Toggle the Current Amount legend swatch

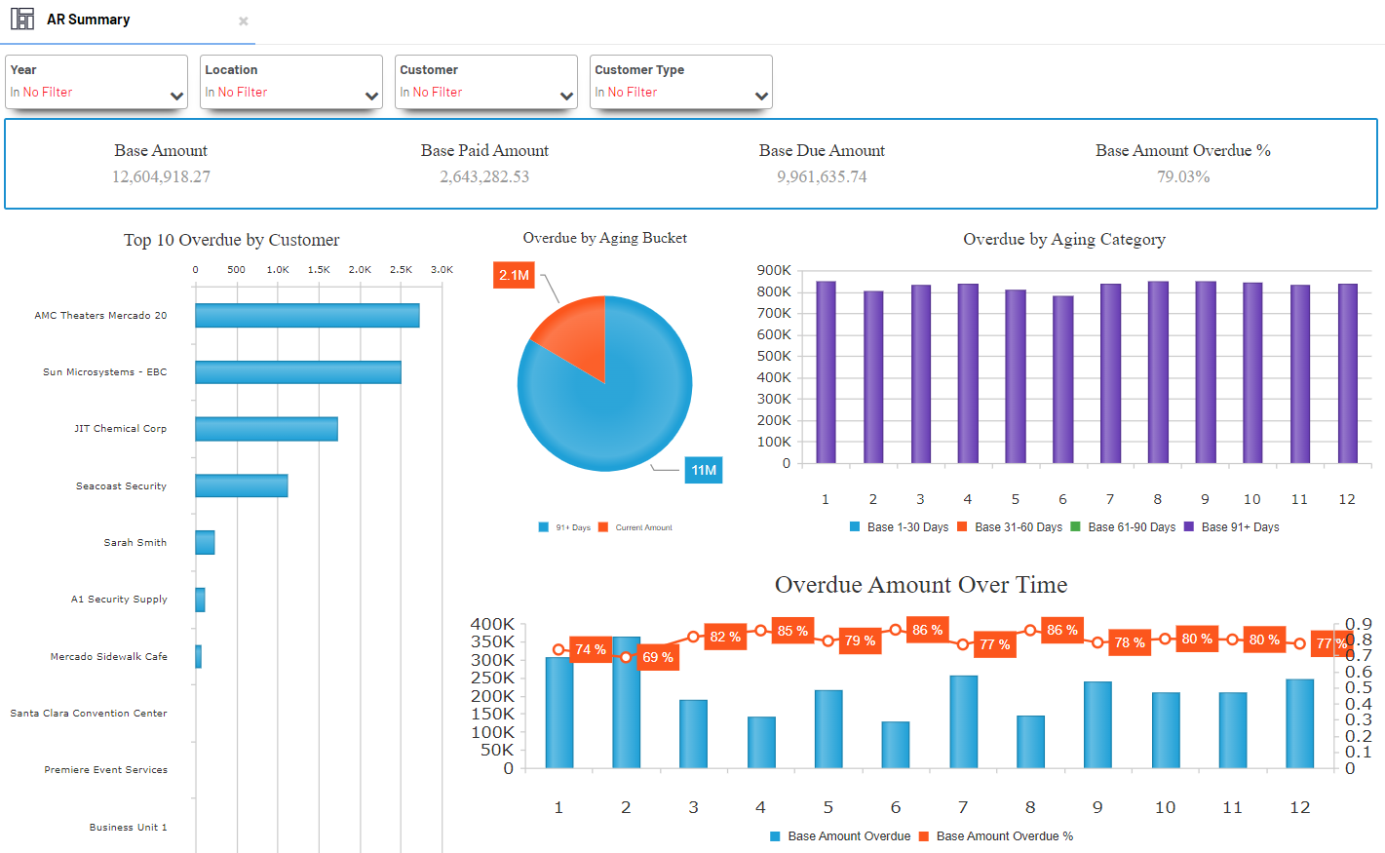(603, 527)
